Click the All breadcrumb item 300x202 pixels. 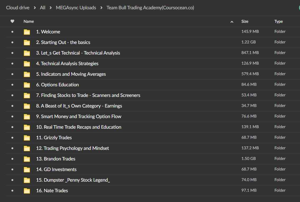pos(43,8)
